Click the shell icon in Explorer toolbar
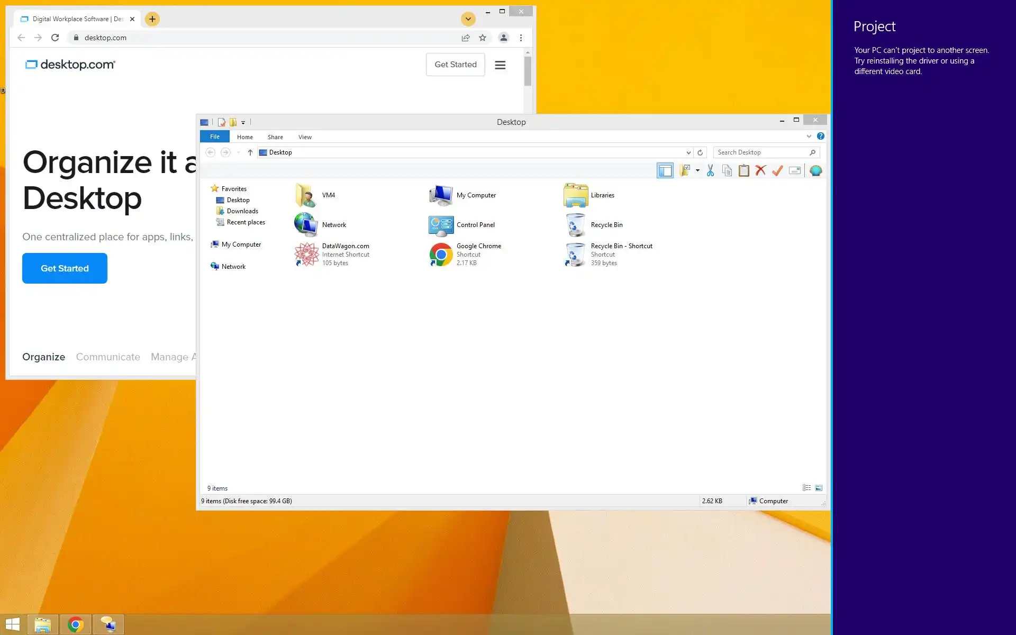Image resolution: width=1016 pixels, height=635 pixels. [x=815, y=170]
